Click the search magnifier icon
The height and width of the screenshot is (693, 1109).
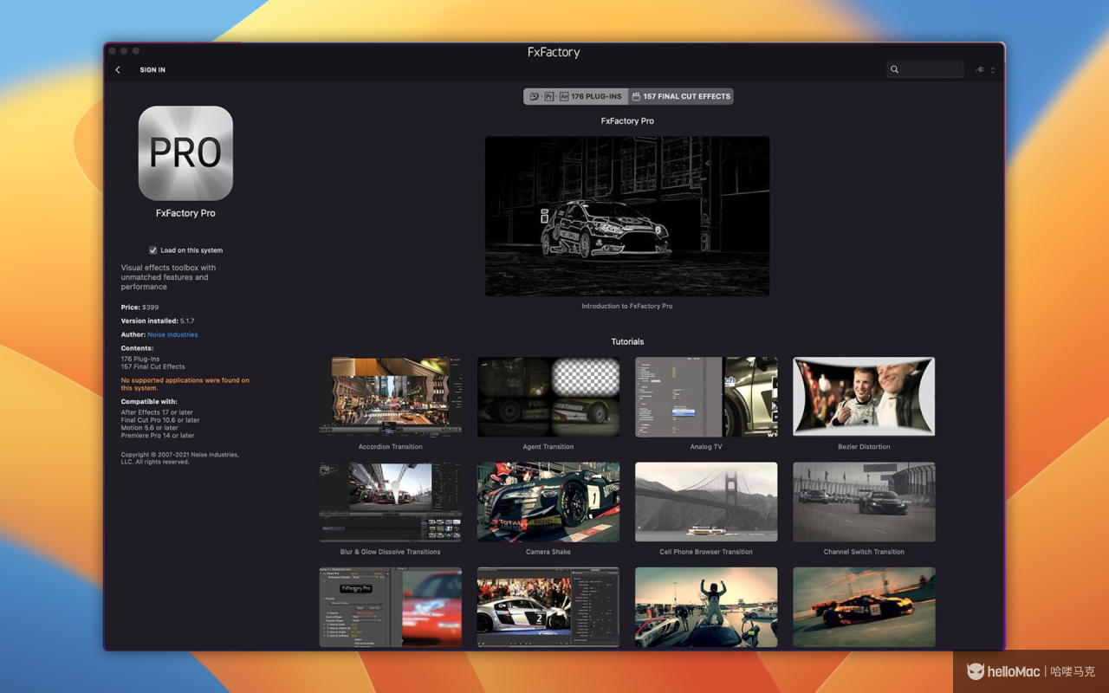[895, 70]
